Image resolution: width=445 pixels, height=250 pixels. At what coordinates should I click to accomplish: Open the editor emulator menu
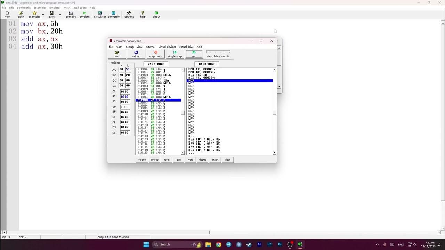(x=55, y=8)
